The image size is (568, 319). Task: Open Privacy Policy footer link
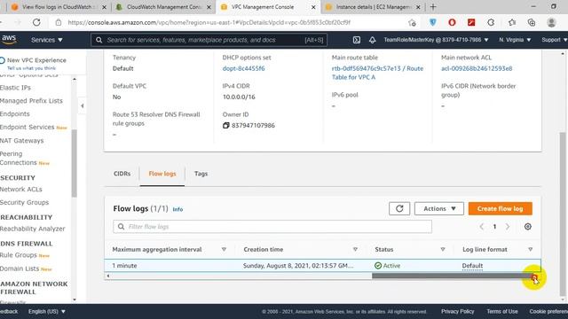(458, 311)
